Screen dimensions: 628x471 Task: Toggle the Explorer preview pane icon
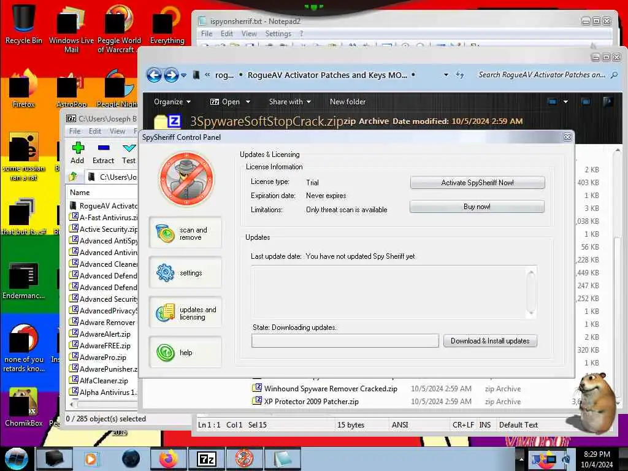tap(586, 102)
